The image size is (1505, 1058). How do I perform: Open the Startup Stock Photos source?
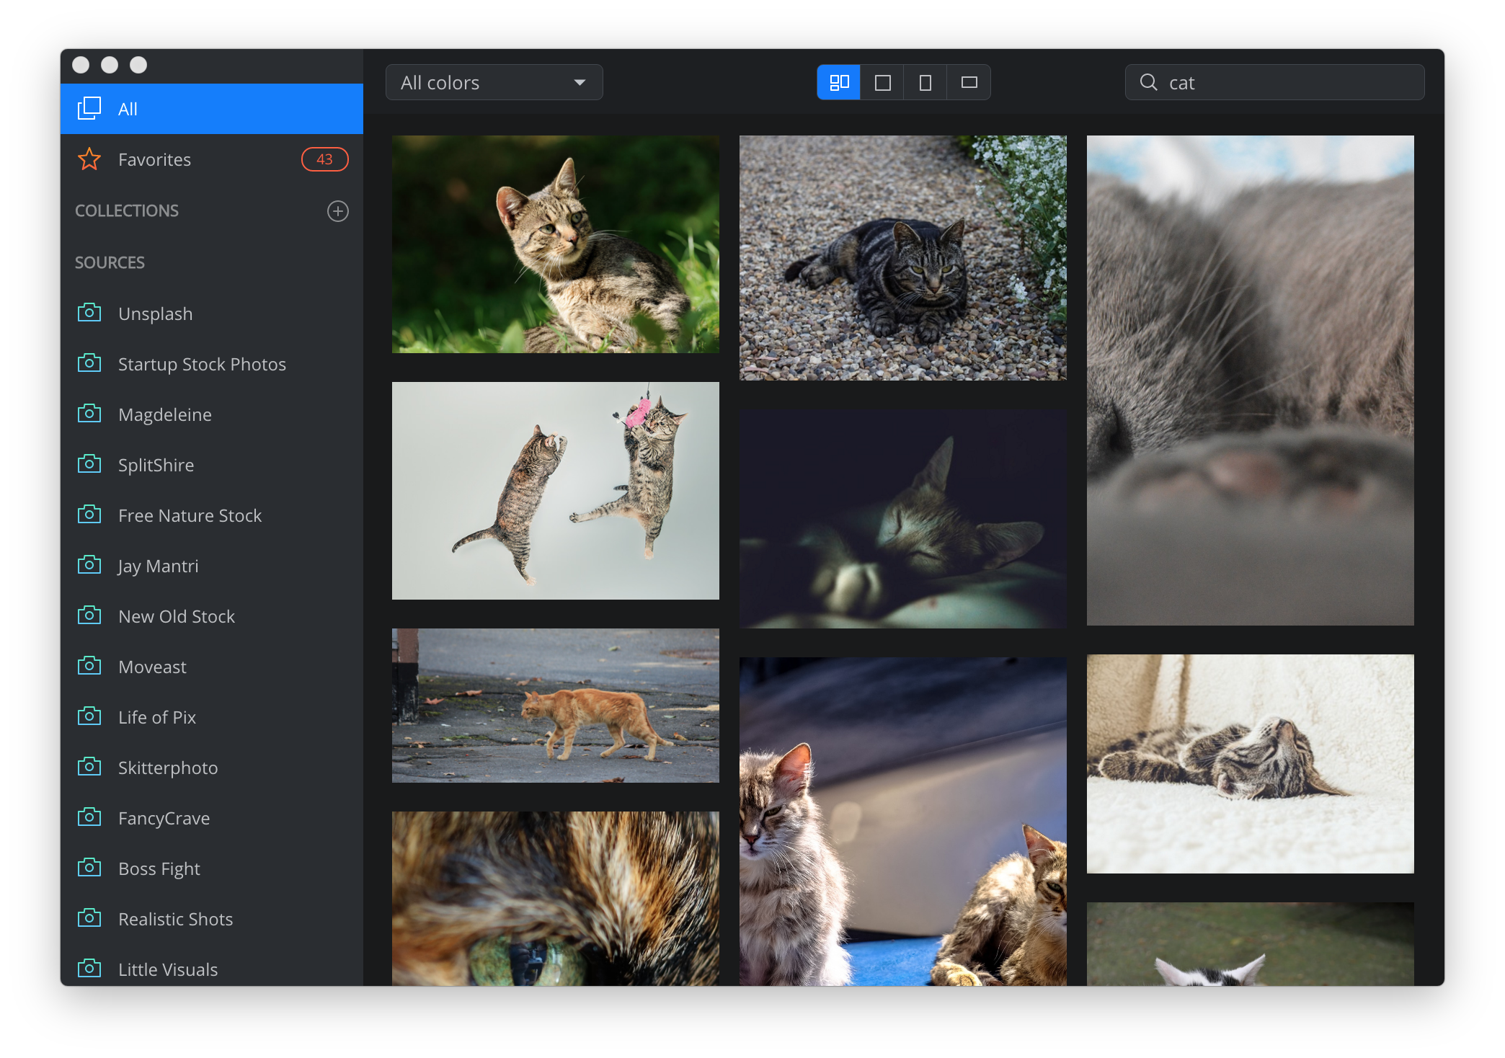[x=202, y=364]
